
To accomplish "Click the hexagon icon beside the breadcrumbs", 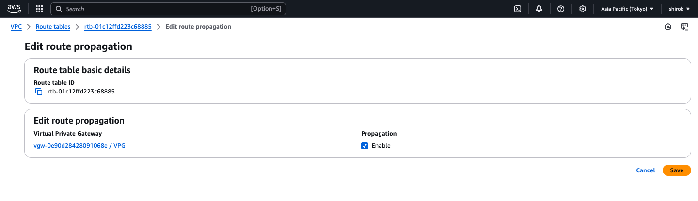I will (668, 27).
